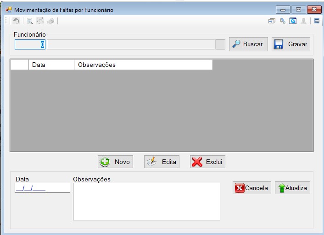Click the Data column header
Image resolution: width=324 pixels, height=235 pixels.
click(51, 65)
